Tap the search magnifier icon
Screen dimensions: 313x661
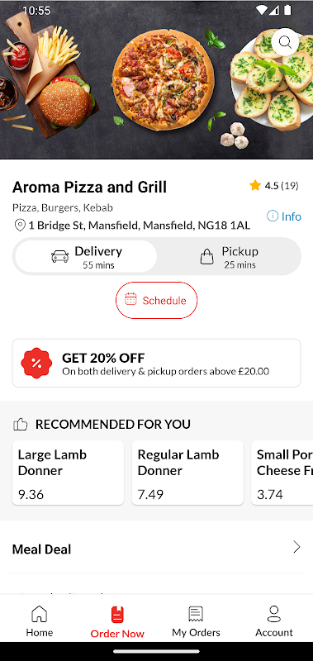(x=285, y=42)
